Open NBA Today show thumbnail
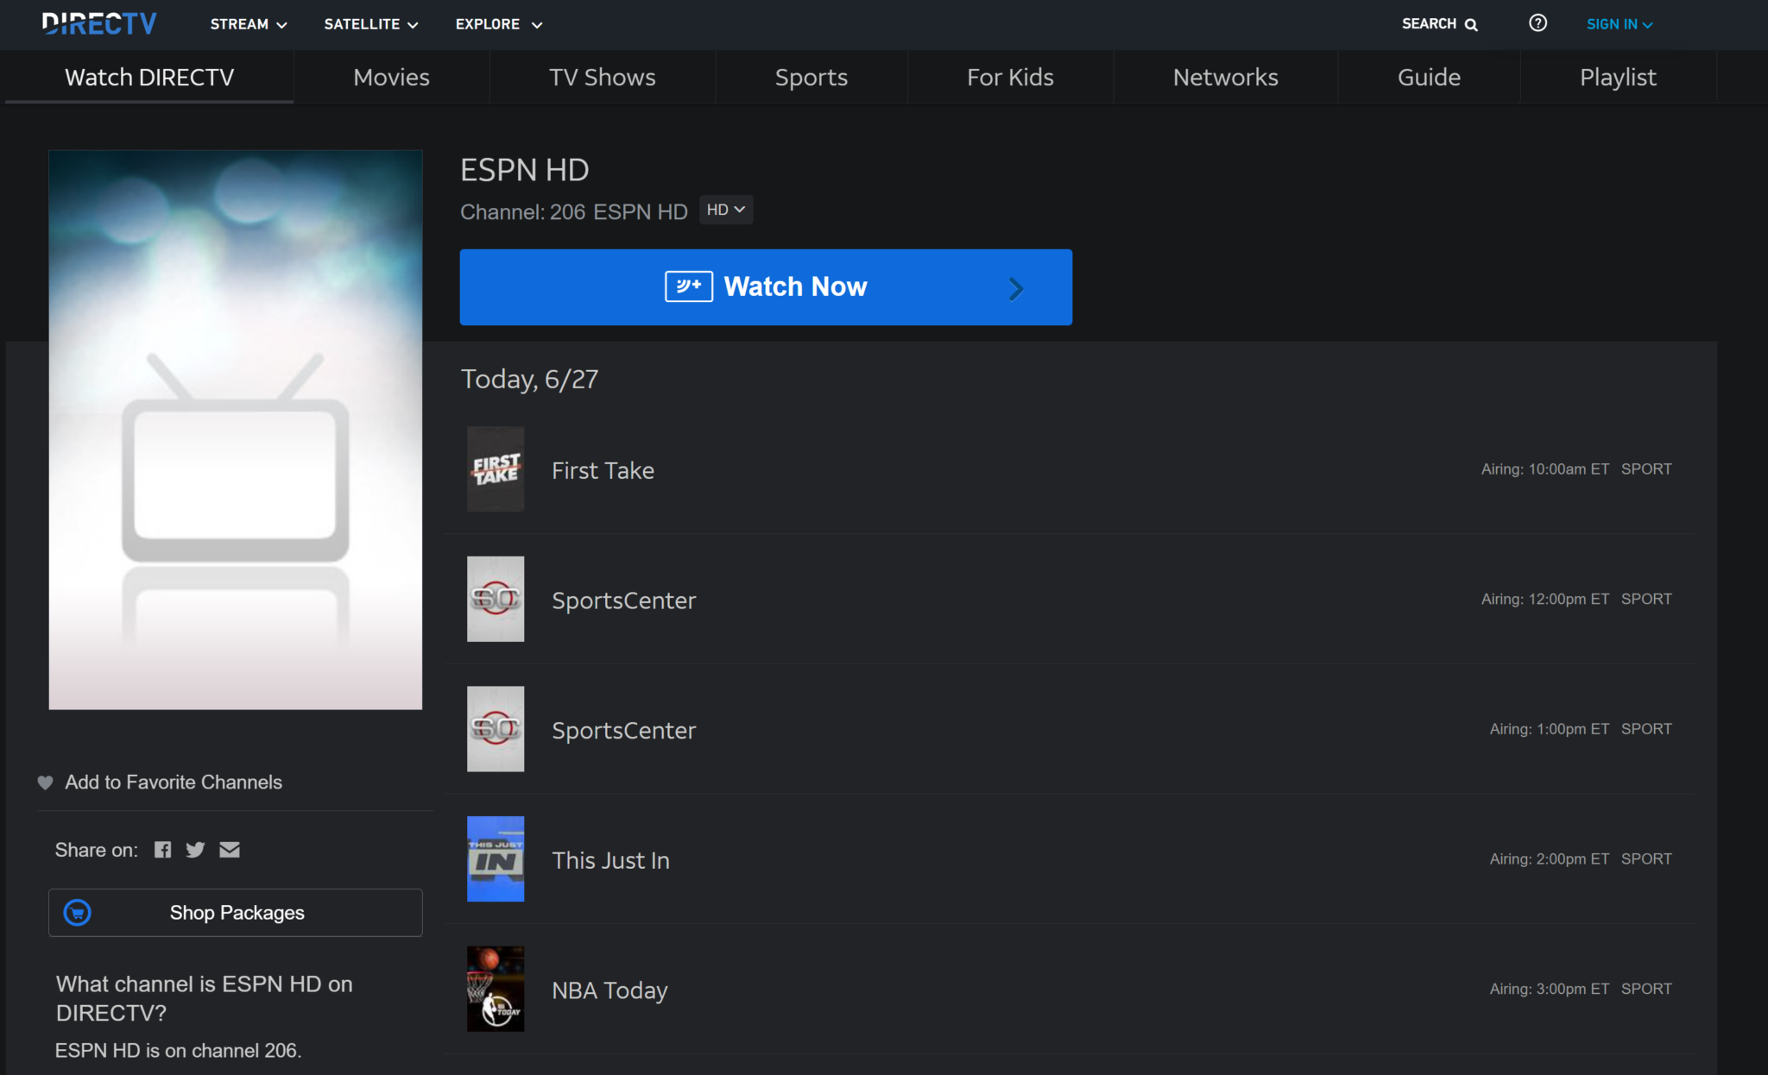1768x1075 pixels. click(495, 989)
